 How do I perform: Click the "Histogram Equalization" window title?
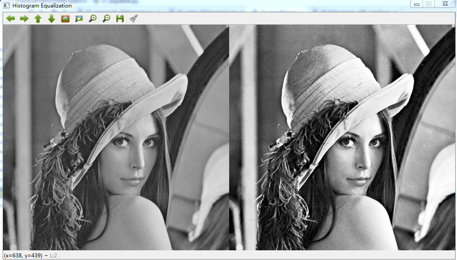(42, 6)
